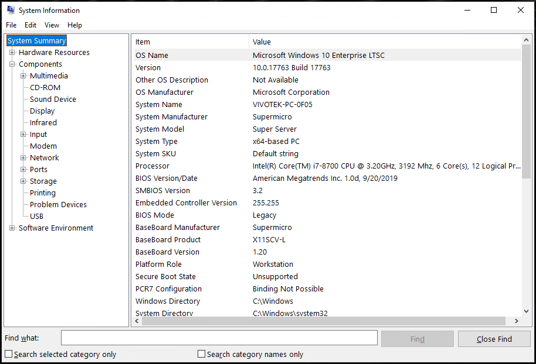Select the SMBIOS Version row
Viewport: 536px width, 364px height.
click(327, 190)
